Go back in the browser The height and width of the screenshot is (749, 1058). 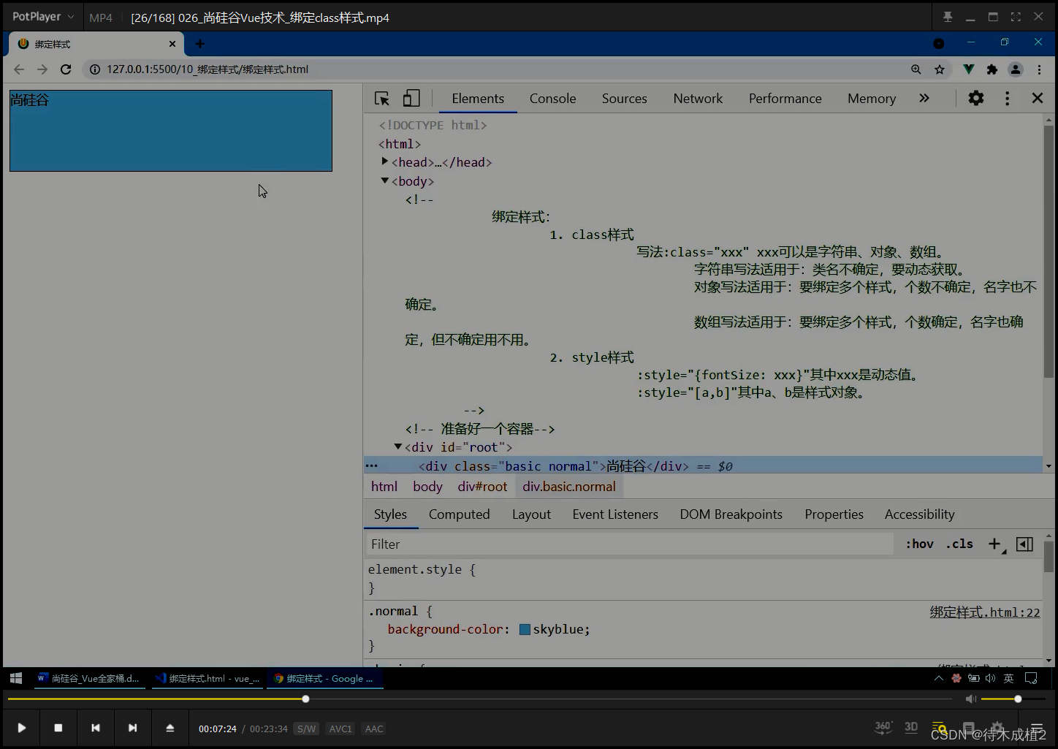click(19, 69)
